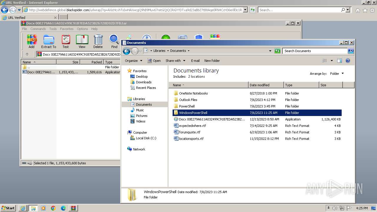Image resolution: width=377 pixels, height=212 pixels.
Task: Open Internet Explorer Favorites star
Action: pyautogui.click(x=365, y=10)
